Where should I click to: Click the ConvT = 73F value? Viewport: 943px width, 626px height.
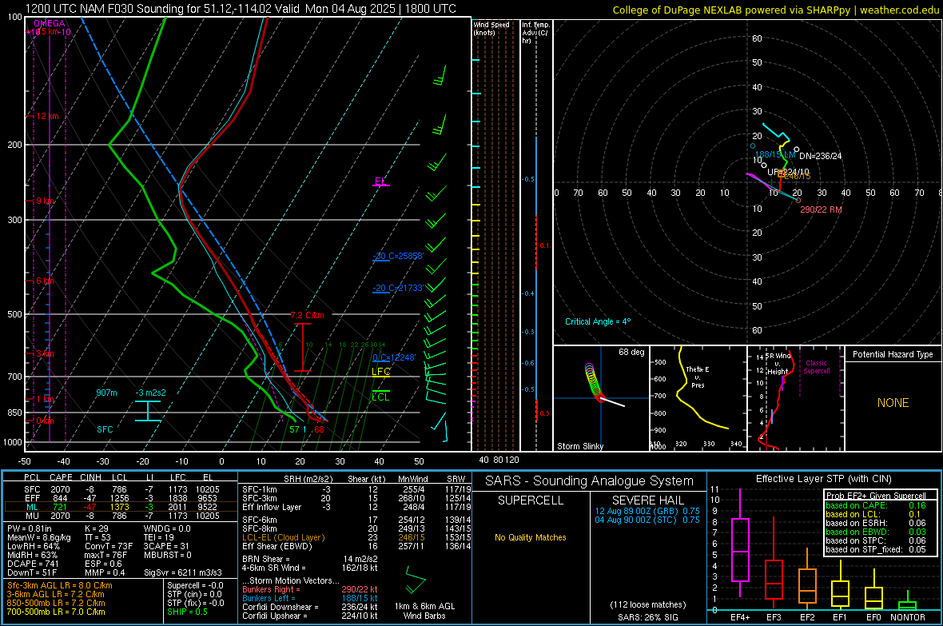coord(109,547)
